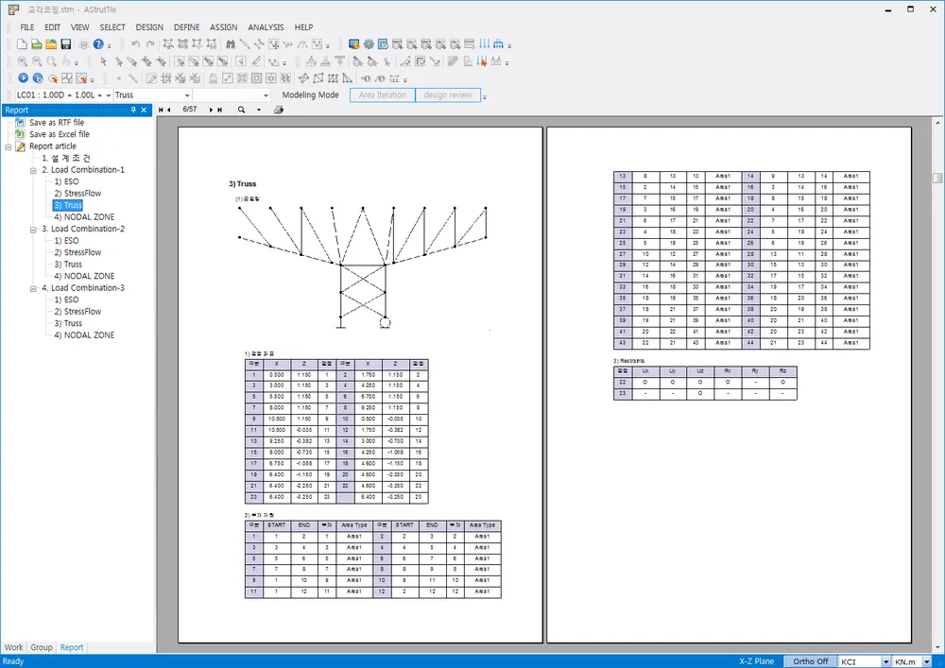Click the Excel sheet icon beside Save as Excel

coord(20,134)
